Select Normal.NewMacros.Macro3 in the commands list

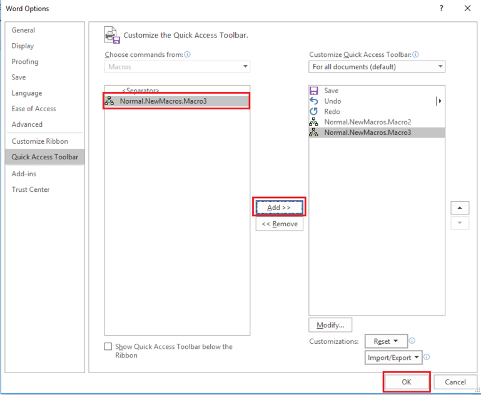pyautogui.click(x=177, y=101)
